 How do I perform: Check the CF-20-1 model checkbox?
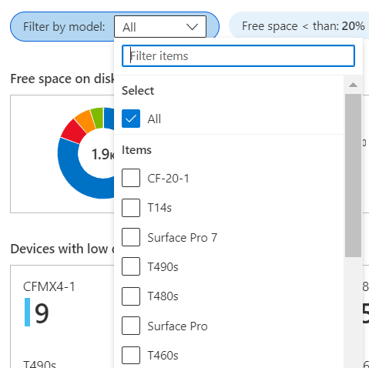click(x=131, y=178)
